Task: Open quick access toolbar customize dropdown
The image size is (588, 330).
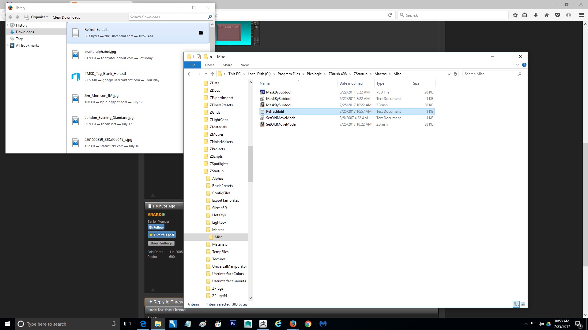Action: click(211, 57)
